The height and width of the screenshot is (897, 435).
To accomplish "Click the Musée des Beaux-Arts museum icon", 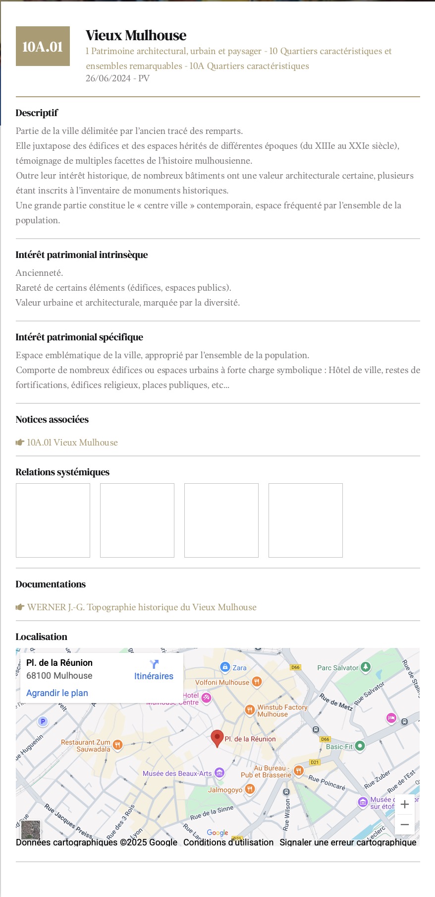I will pos(219,773).
